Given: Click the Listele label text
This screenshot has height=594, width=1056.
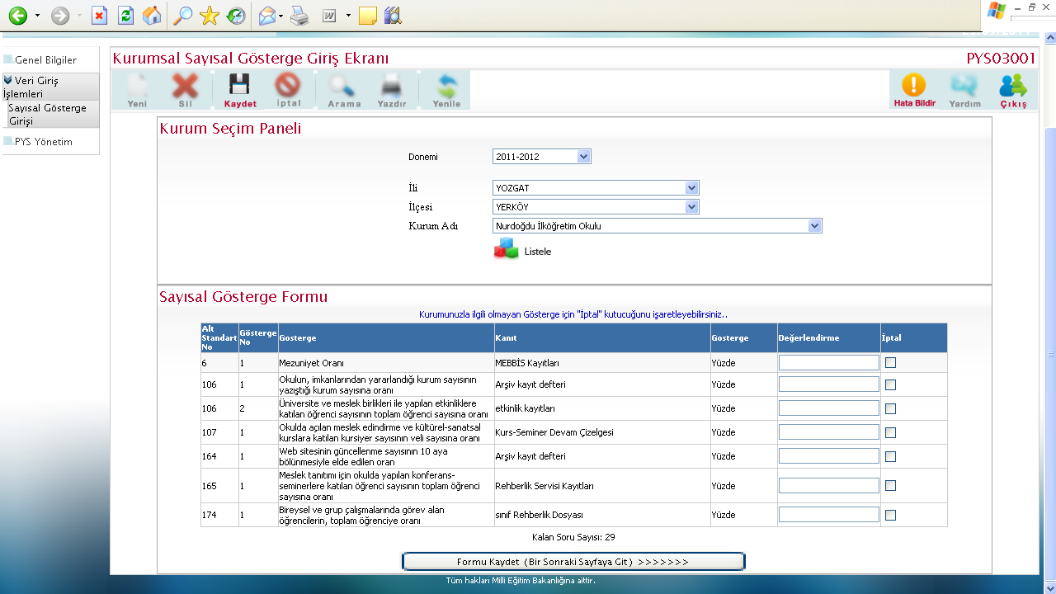Looking at the screenshot, I should (538, 251).
